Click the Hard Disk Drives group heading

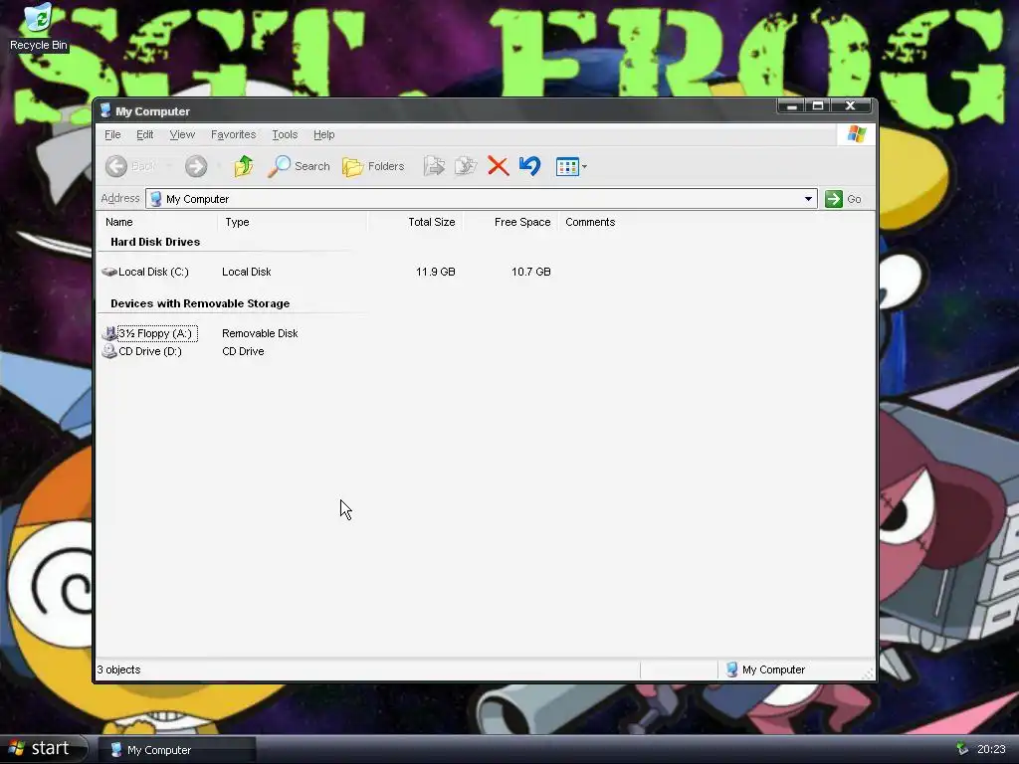point(155,242)
